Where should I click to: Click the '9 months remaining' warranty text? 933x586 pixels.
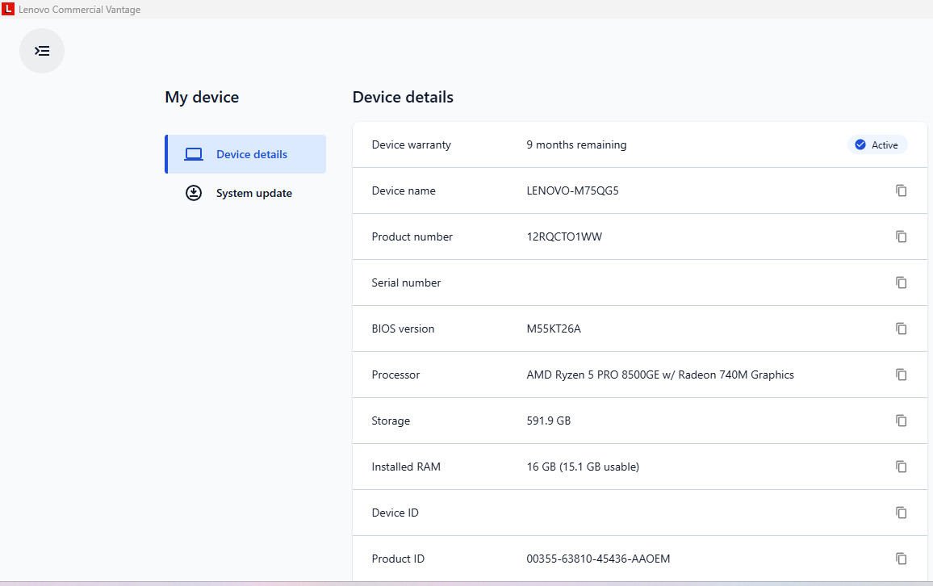coord(576,144)
